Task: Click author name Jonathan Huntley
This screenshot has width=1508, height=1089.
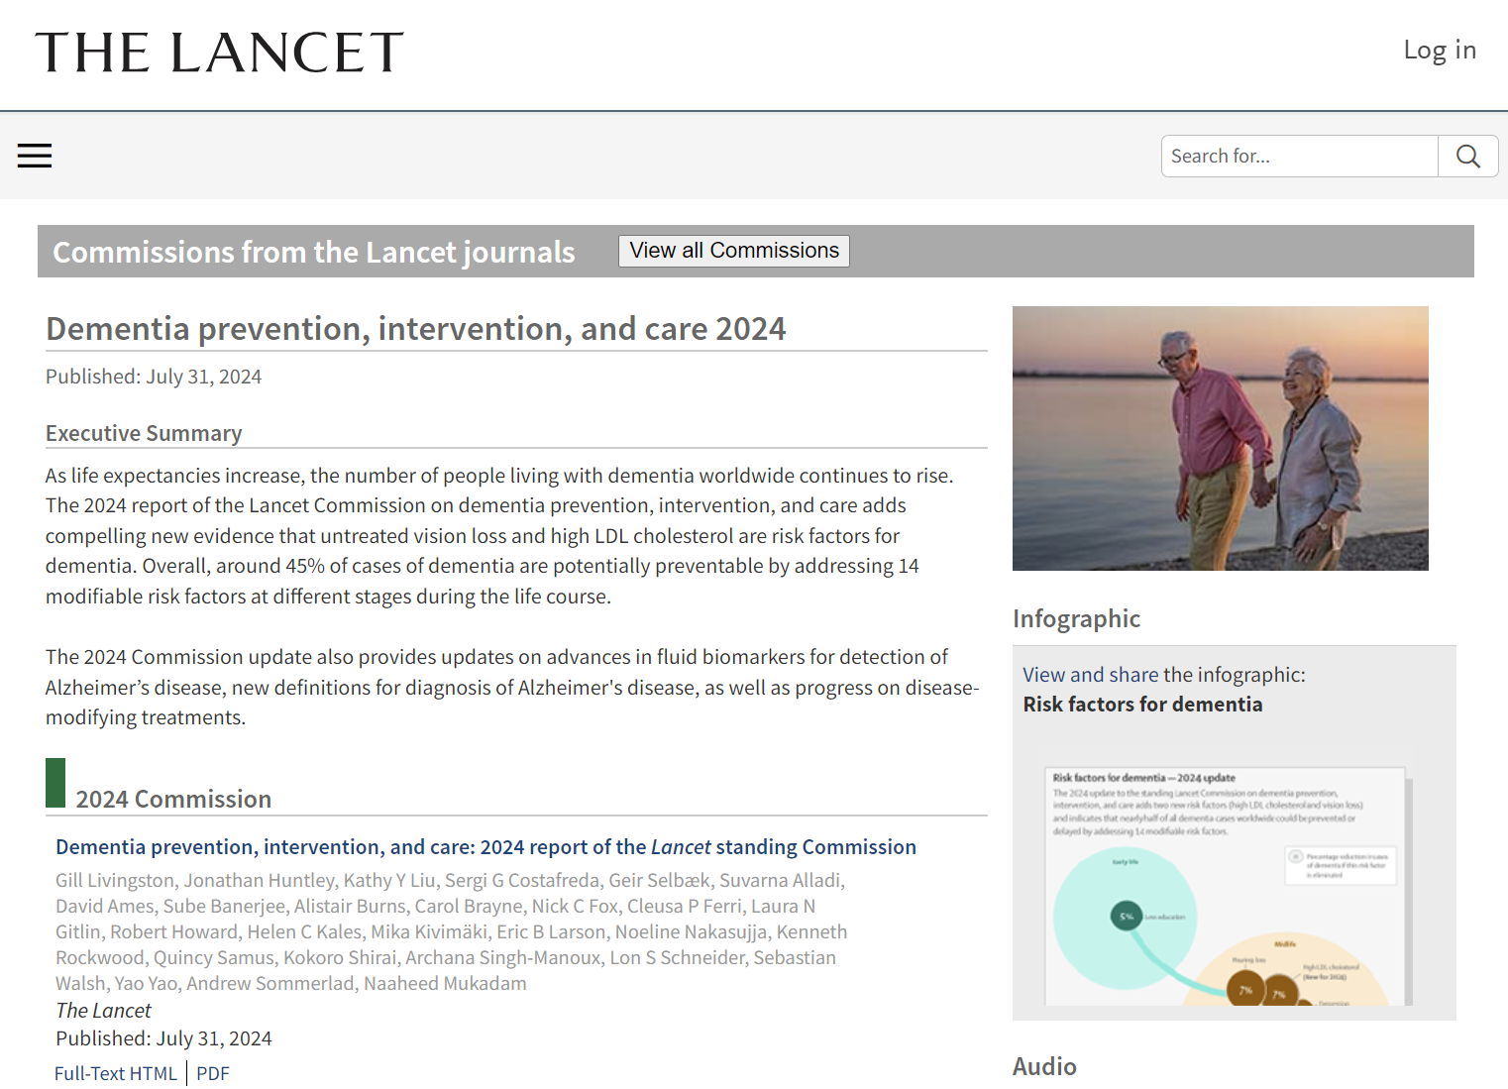Action: (x=259, y=880)
